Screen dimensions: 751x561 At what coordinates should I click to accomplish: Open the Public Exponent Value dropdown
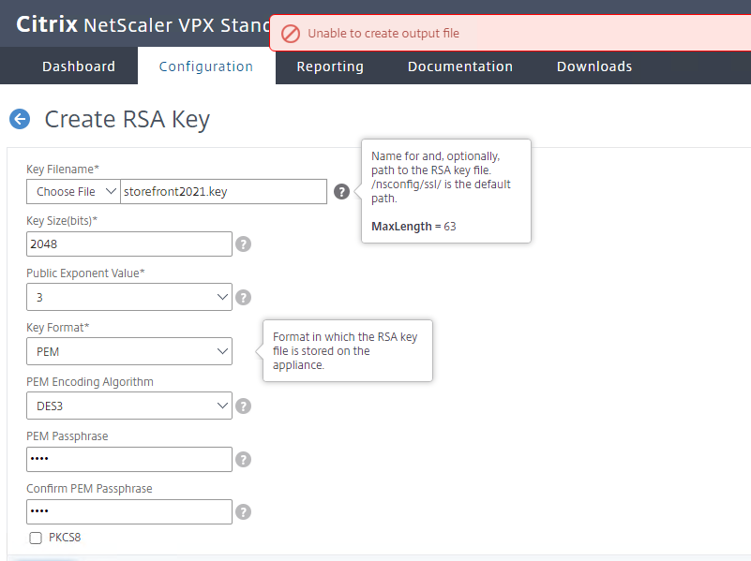(128, 297)
